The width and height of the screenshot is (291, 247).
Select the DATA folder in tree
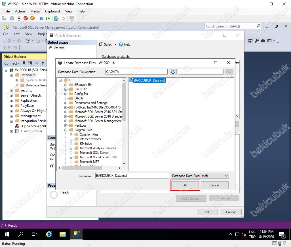pyautogui.click(x=79, y=98)
